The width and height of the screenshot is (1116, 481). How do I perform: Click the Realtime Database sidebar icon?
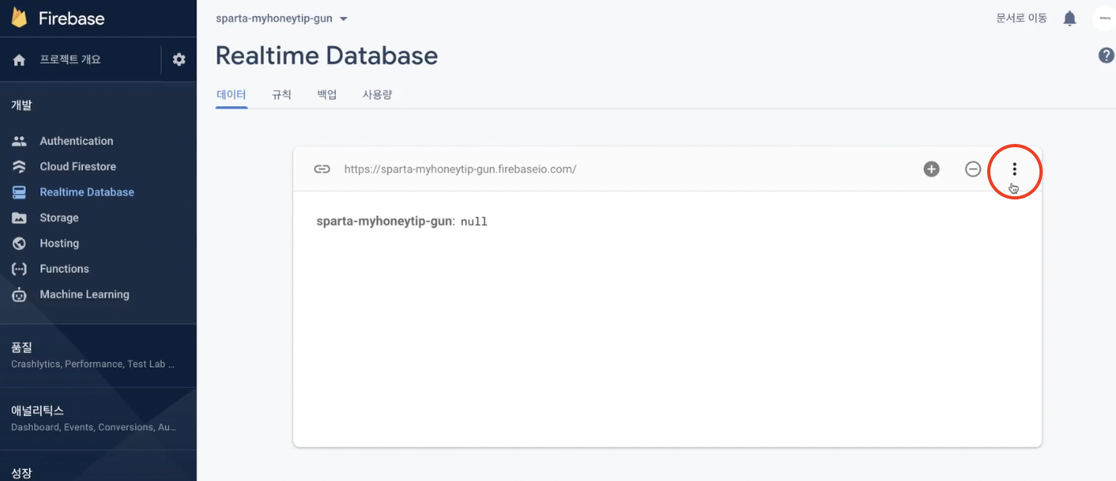[19, 192]
